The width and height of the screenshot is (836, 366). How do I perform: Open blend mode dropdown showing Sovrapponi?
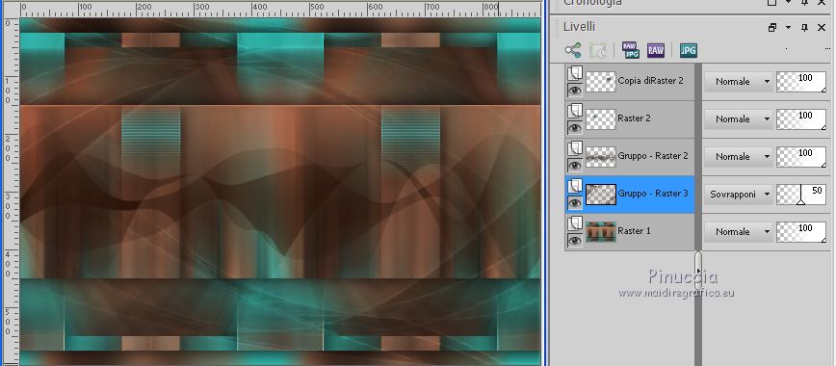click(739, 195)
